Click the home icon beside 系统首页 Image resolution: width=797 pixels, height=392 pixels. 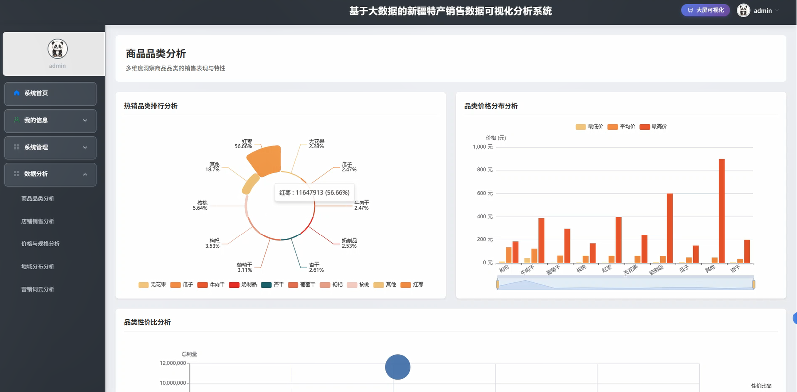click(17, 93)
